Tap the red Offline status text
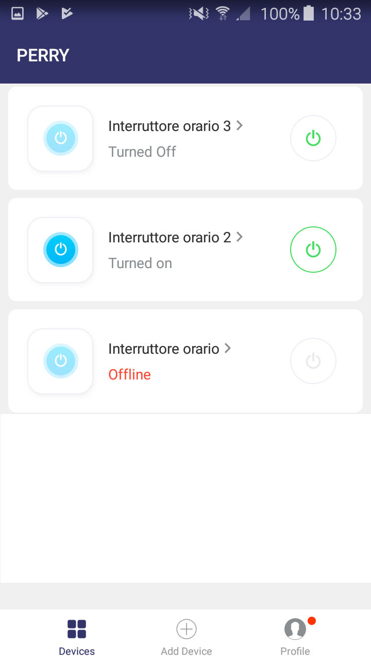This screenshot has width=371, height=660. click(x=130, y=374)
